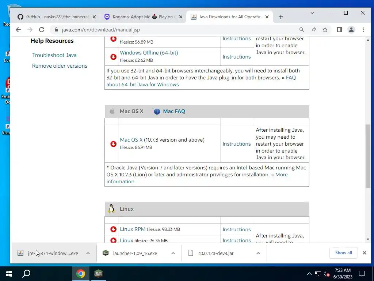Viewport: 374px width, 281px height.
Task: Click red download arrow for Mac OS X
Action: (113, 144)
